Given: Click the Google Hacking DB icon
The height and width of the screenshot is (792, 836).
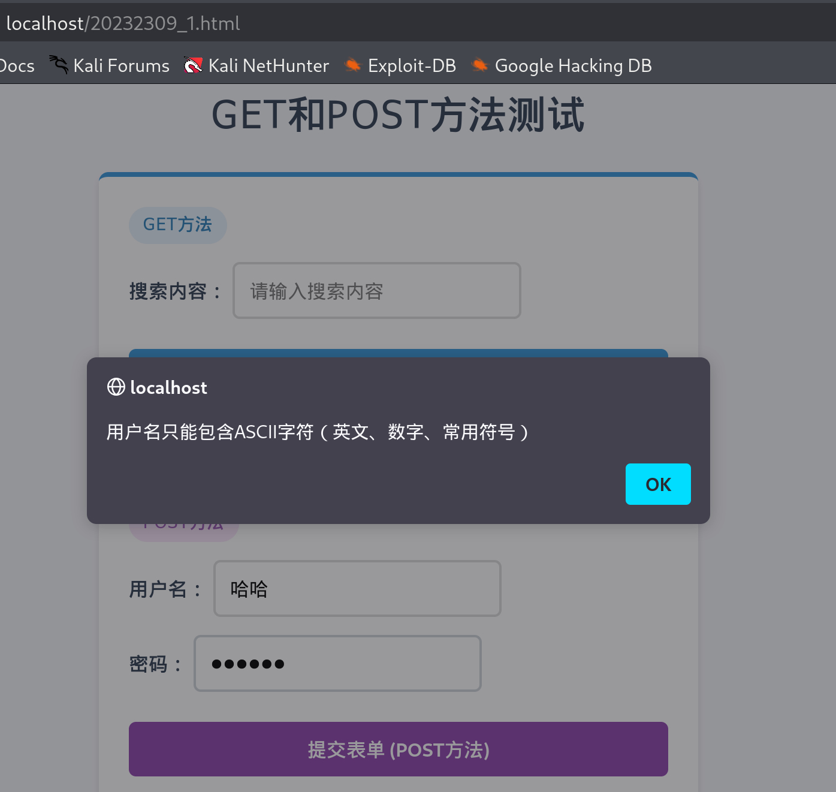Looking at the screenshot, I should tap(479, 65).
